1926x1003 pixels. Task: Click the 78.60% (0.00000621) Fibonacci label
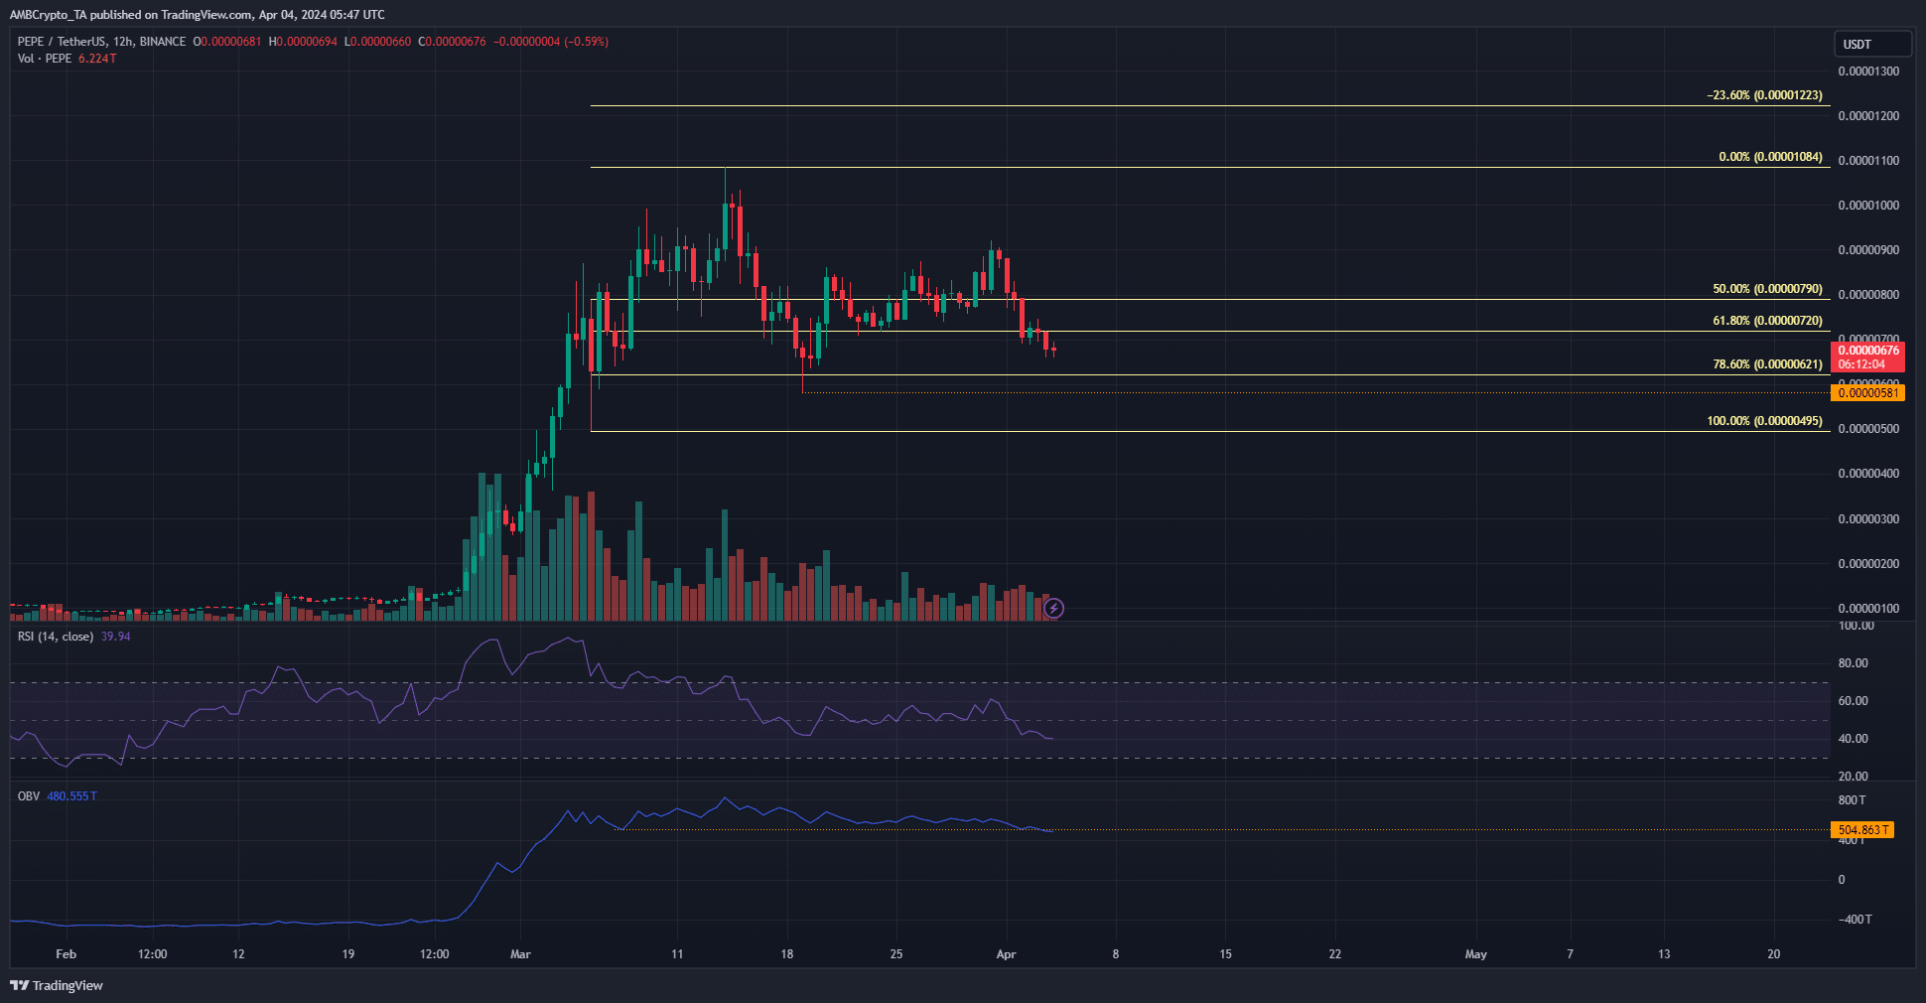1767,364
